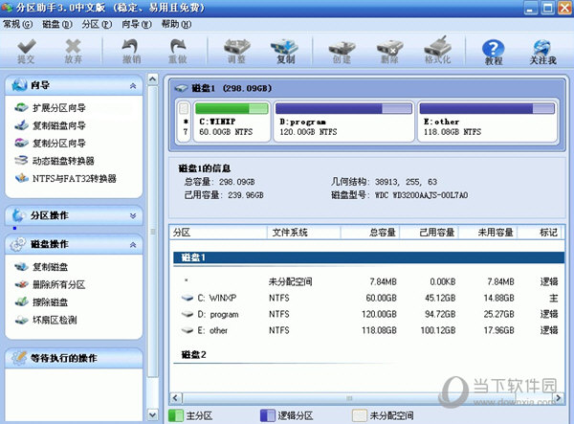Click 坏扇区检测 in disk operations

45,320
